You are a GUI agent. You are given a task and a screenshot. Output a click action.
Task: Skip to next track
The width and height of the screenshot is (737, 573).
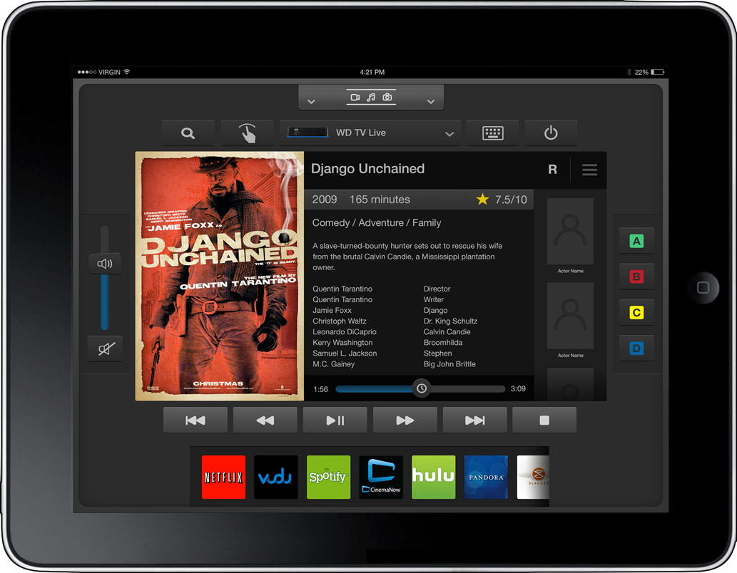click(x=474, y=420)
